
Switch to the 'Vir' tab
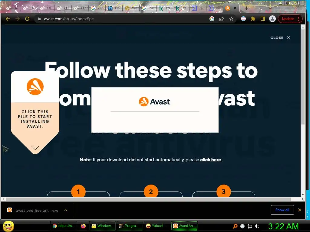pyautogui.click(x=215, y=8)
